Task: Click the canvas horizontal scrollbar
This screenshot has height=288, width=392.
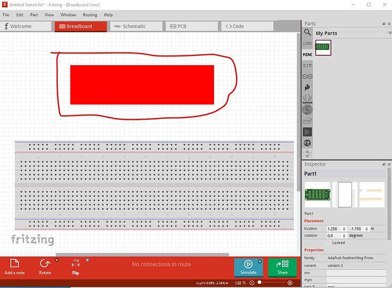Action: tap(142, 255)
